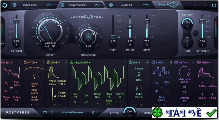Click the bottom main Dry/Wet knob
The width and height of the screenshot is (219, 120).
129,112
